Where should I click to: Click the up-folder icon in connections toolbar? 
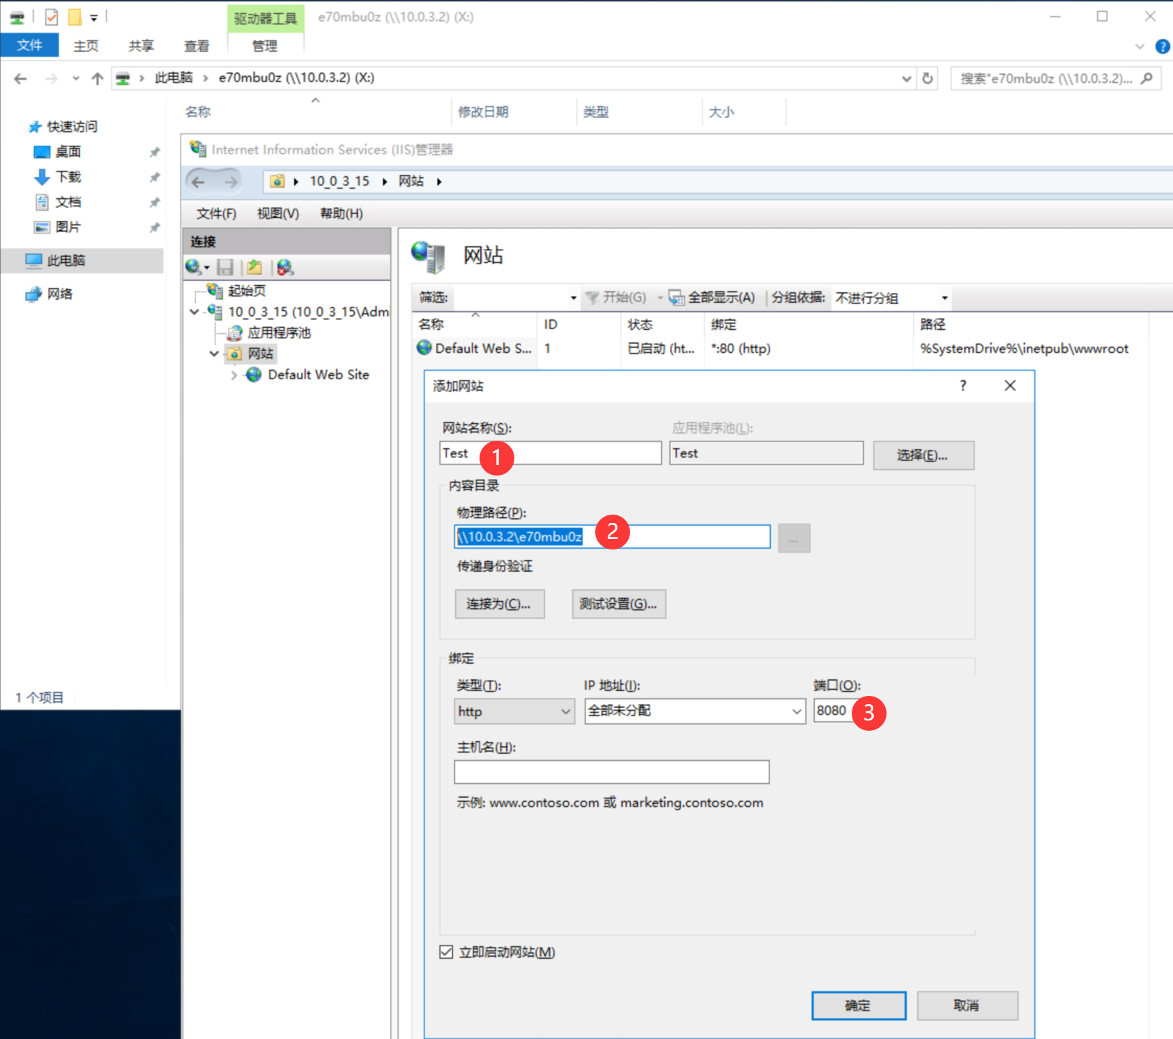click(x=254, y=267)
